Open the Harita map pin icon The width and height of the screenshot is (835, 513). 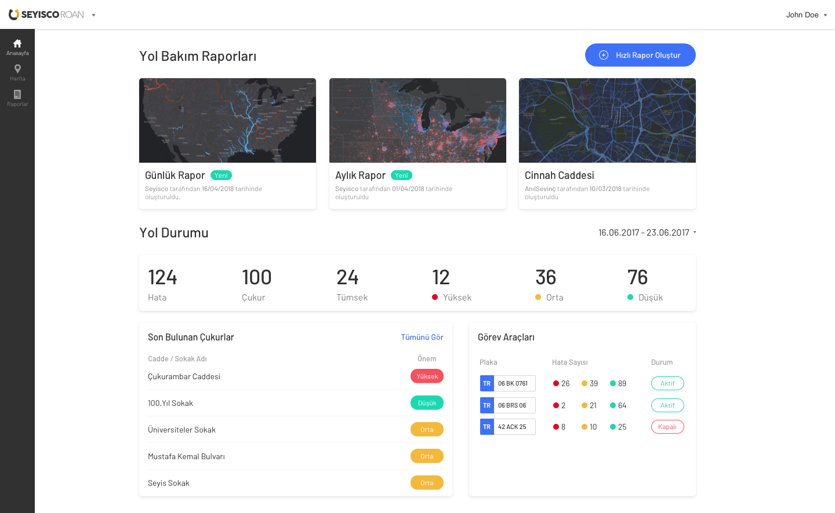pos(17,69)
